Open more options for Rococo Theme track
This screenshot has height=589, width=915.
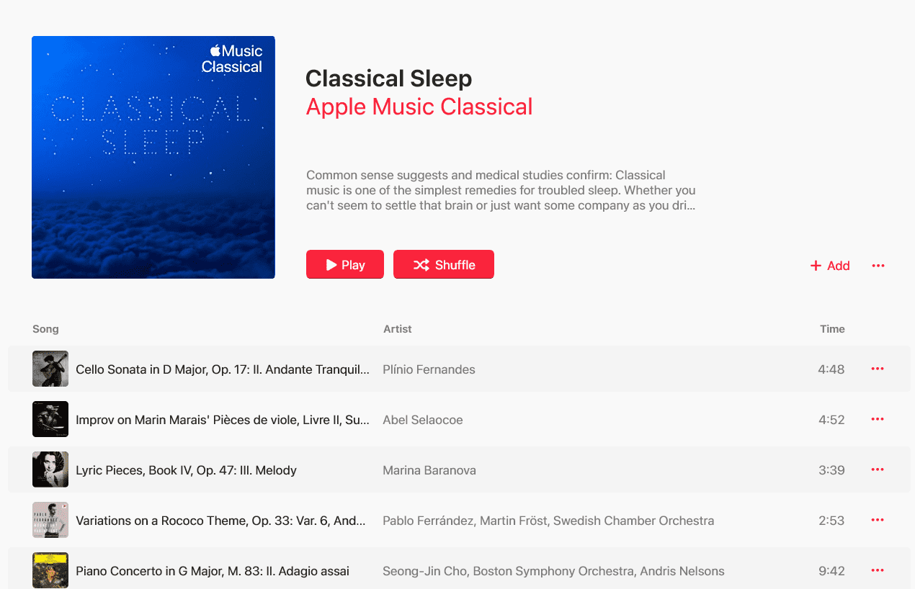(x=877, y=520)
